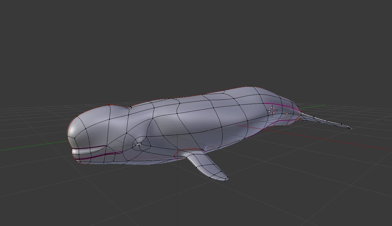This screenshot has height=226, width=392.
Task: Click the whale's thin tail fluke
Action: point(326,121)
